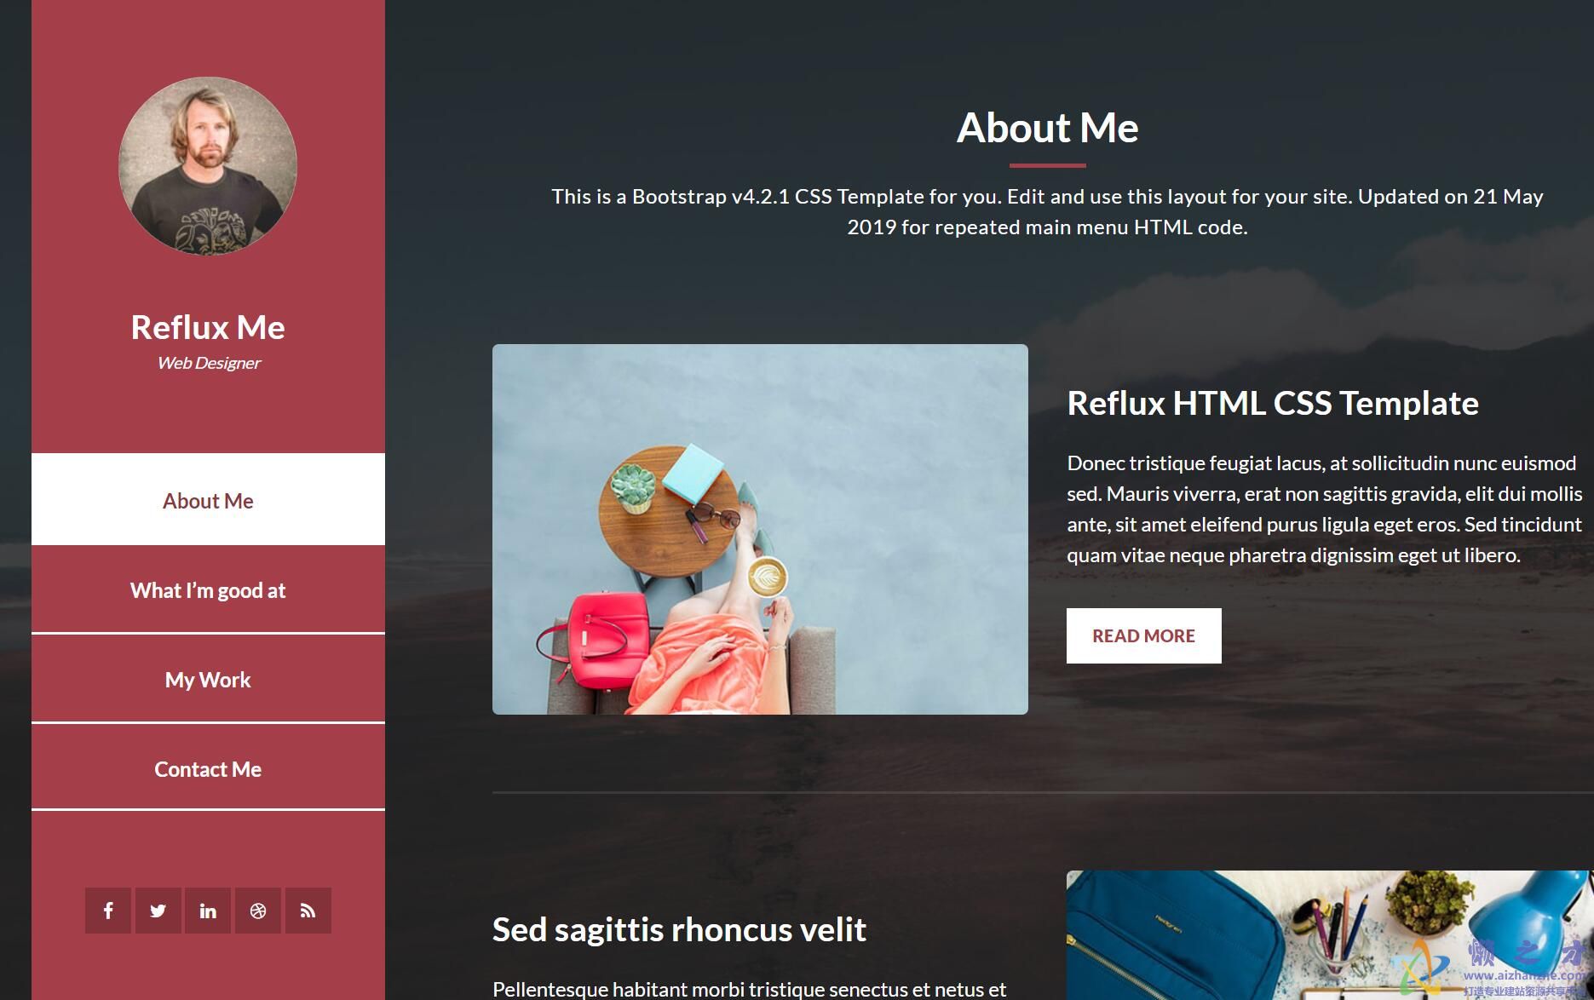
Task: Click the Web Designer subtitle text
Action: [209, 363]
